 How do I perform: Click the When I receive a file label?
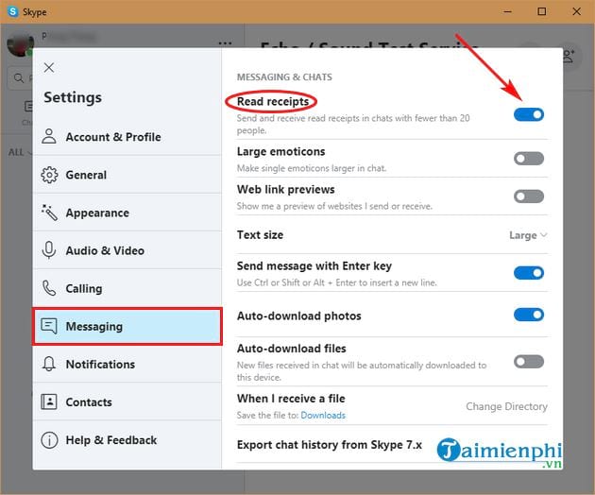click(291, 399)
